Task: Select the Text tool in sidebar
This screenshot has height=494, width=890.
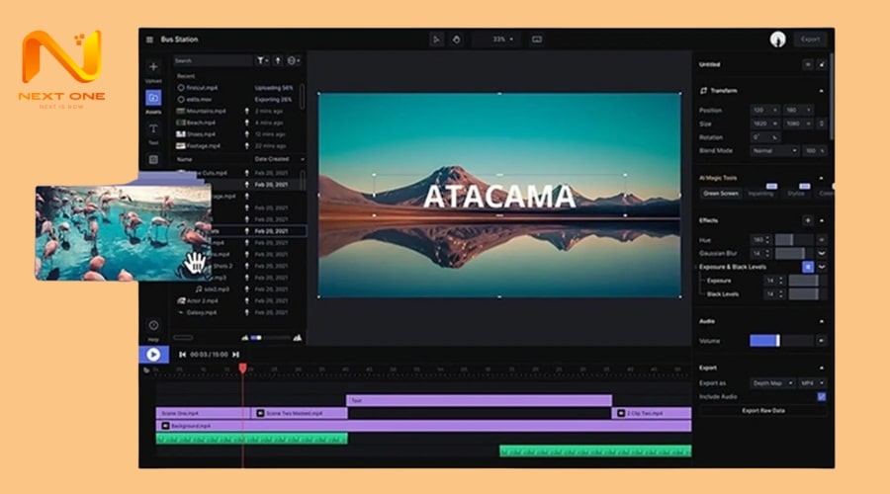Action: 153,129
